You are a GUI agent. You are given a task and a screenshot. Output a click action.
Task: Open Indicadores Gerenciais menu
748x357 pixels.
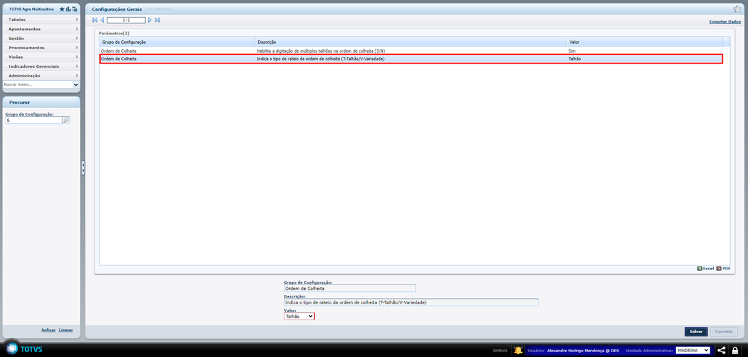41,66
